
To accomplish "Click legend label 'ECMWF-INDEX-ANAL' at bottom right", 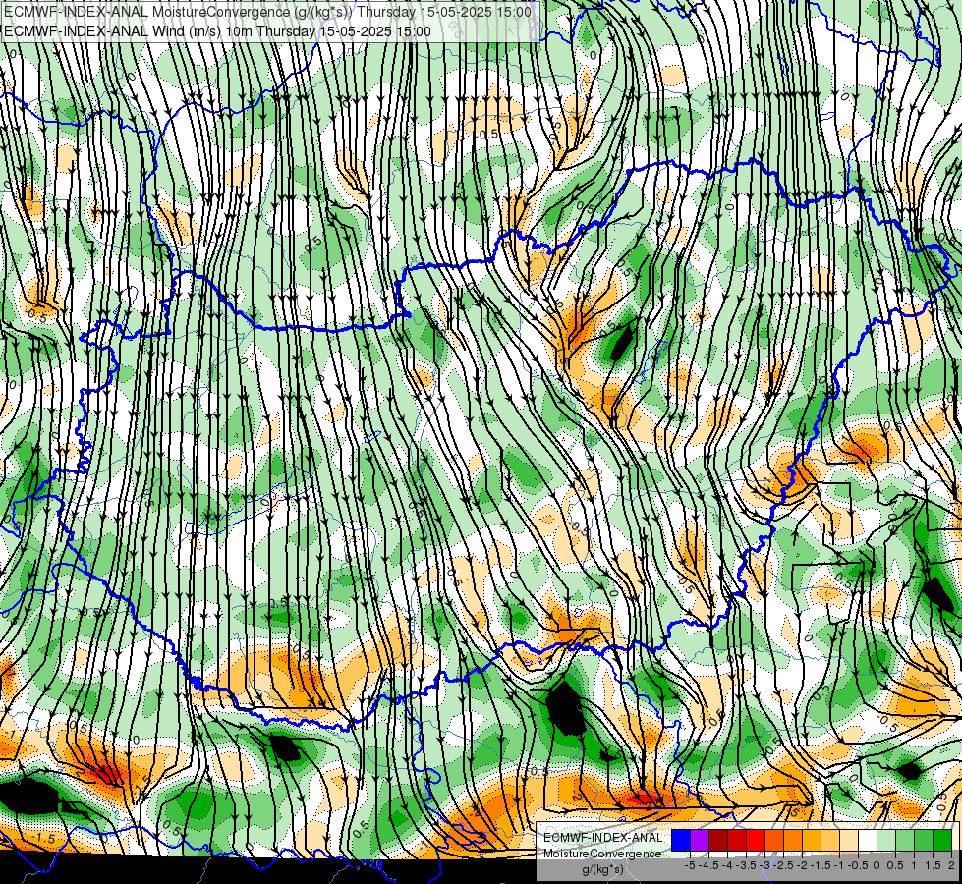I will point(603,838).
